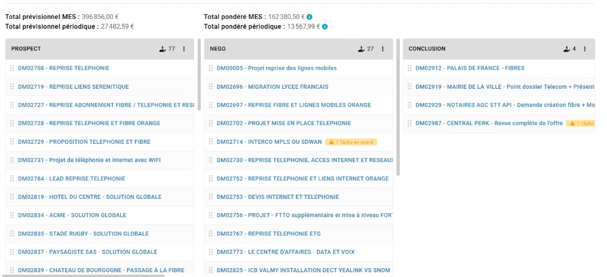Click DM02714 '1 Tâche en retard' badge
The image size is (607, 277).
click(351, 142)
